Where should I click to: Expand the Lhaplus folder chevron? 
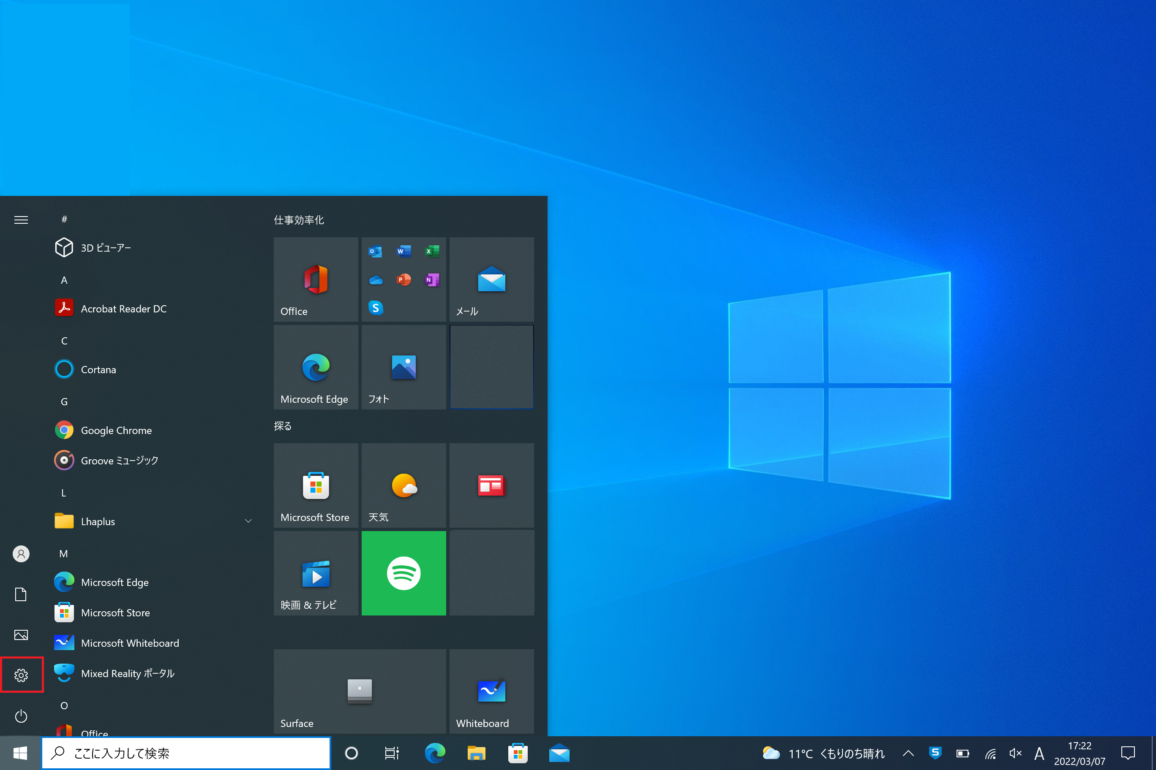[x=248, y=521]
